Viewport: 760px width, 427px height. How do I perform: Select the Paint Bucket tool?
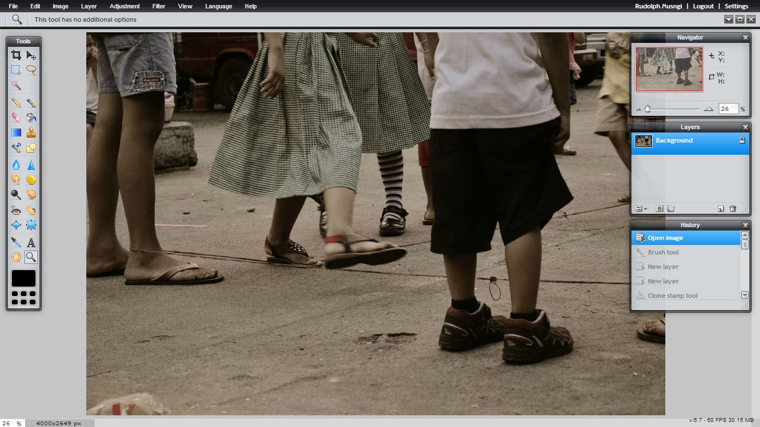click(x=31, y=117)
